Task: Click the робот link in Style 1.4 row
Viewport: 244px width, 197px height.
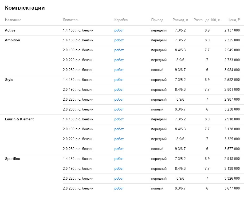Action: coord(119,80)
